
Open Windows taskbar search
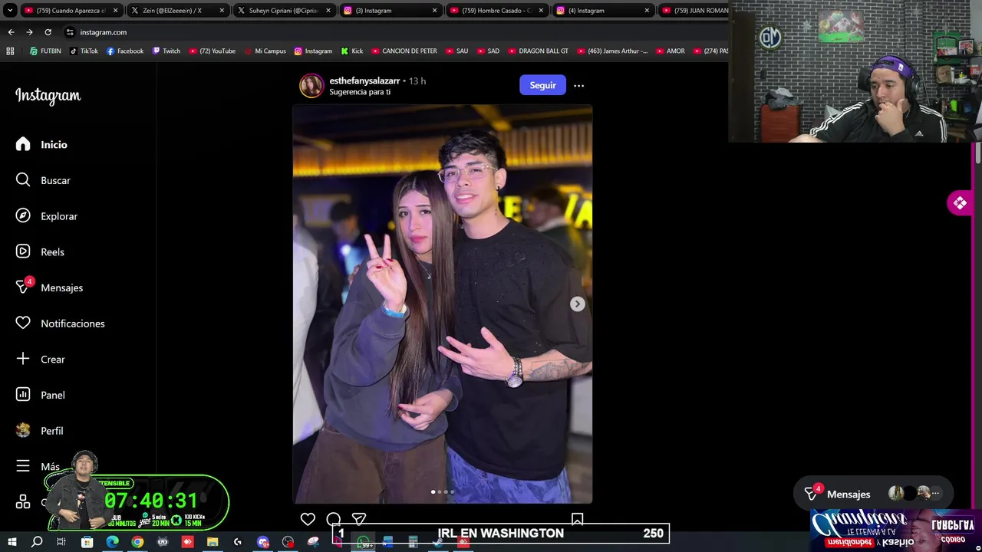coord(37,542)
